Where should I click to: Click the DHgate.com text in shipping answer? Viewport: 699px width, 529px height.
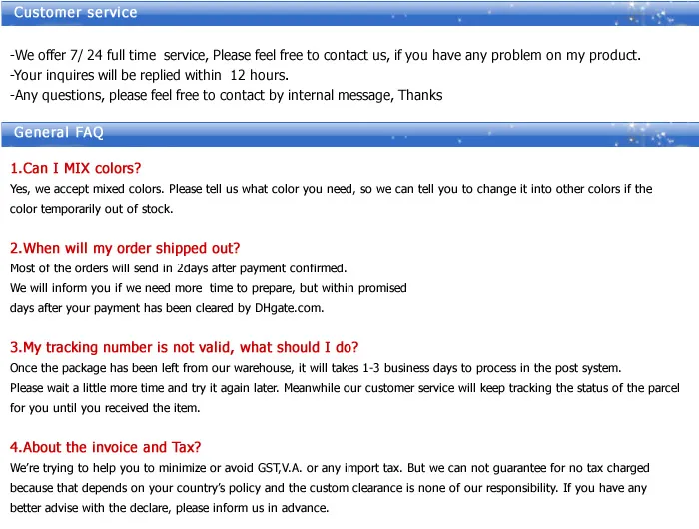point(289,308)
